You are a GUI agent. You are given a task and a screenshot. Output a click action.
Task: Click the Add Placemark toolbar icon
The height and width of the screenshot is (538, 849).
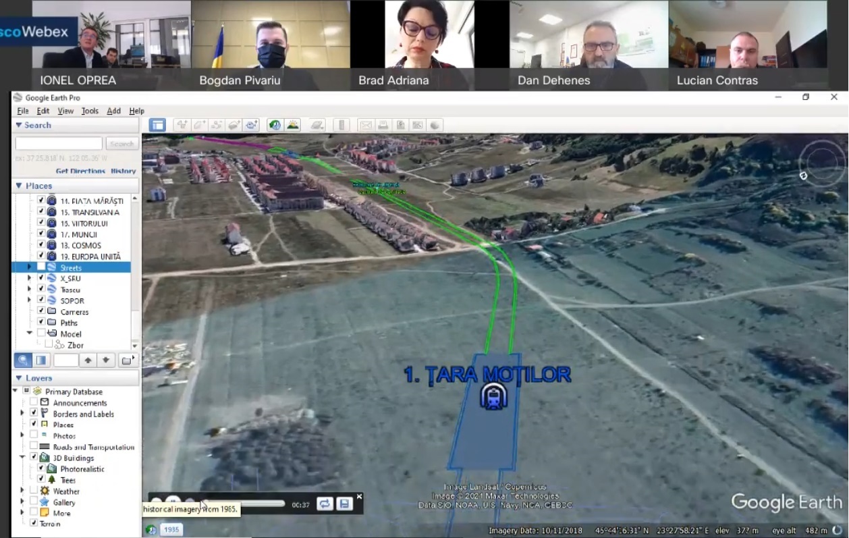[182, 125]
